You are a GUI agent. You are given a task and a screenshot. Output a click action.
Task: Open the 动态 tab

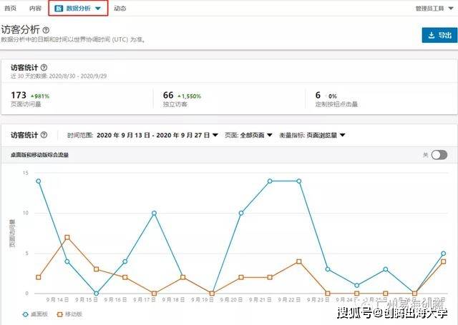[120, 9]
